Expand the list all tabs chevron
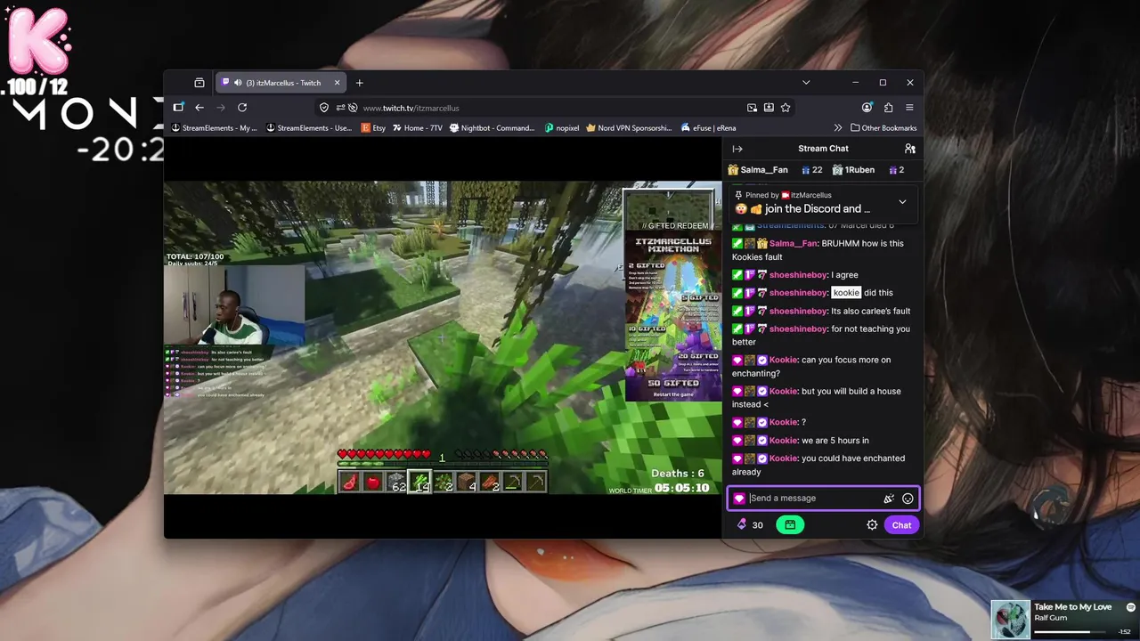 [806, 83]
